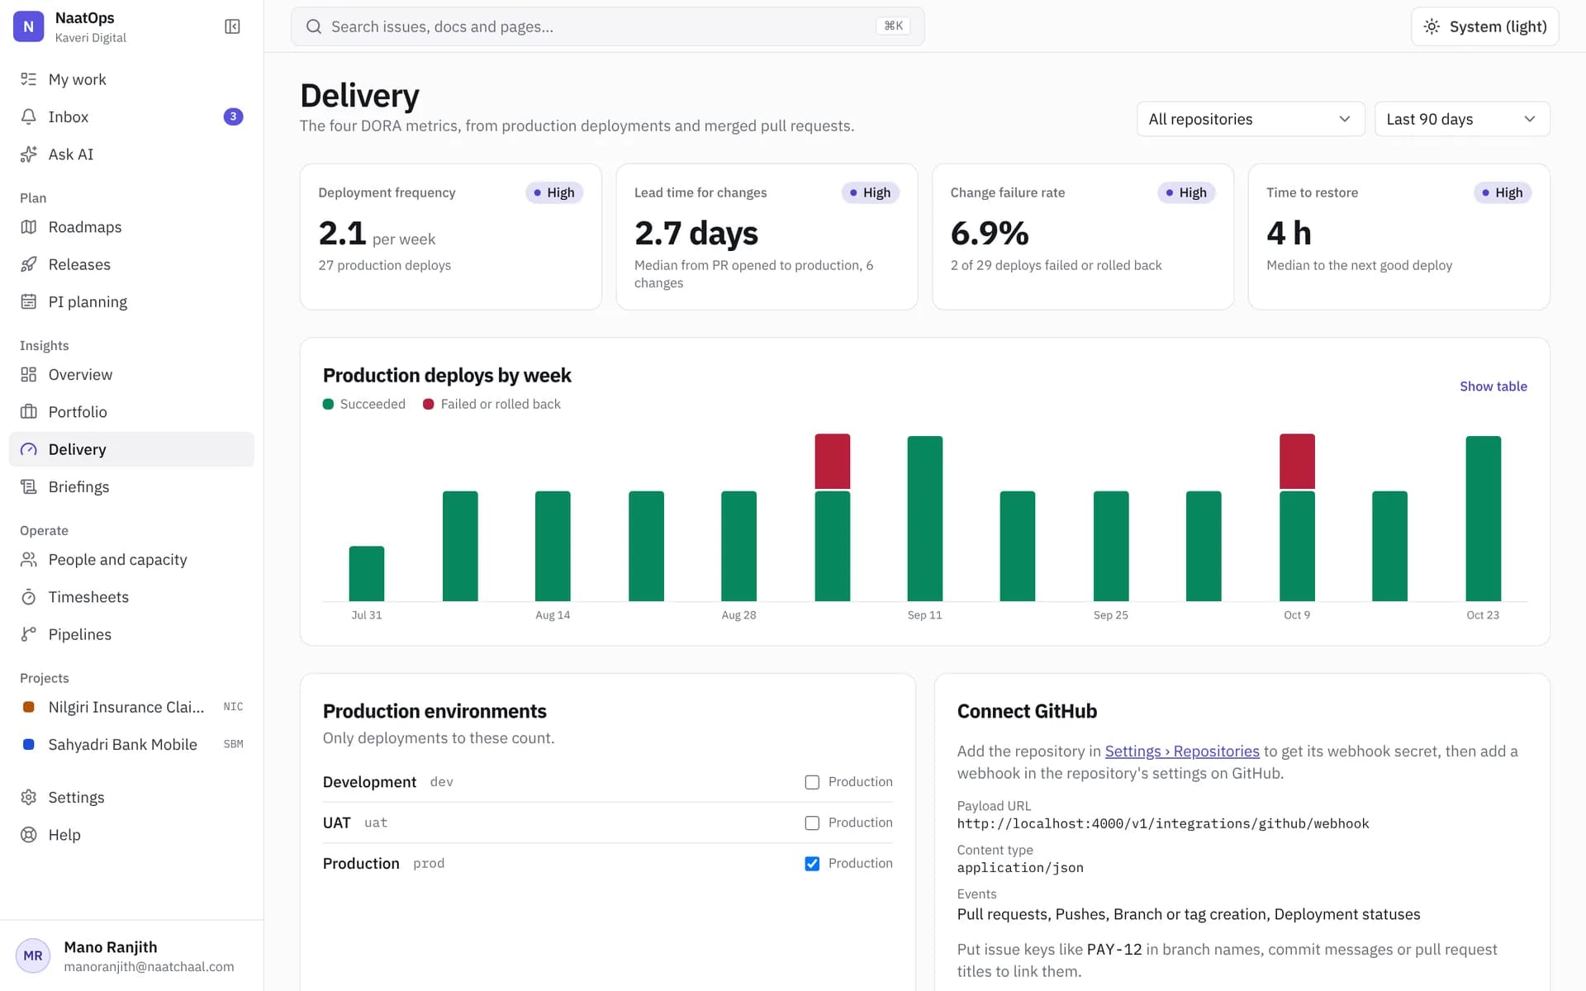
Task: Click the Ask AI sparkle icon
Action: [x=29, y=154]
